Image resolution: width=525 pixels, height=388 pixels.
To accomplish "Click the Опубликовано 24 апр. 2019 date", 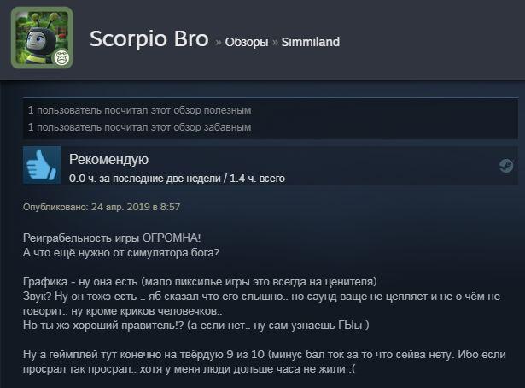I will 102,207.
